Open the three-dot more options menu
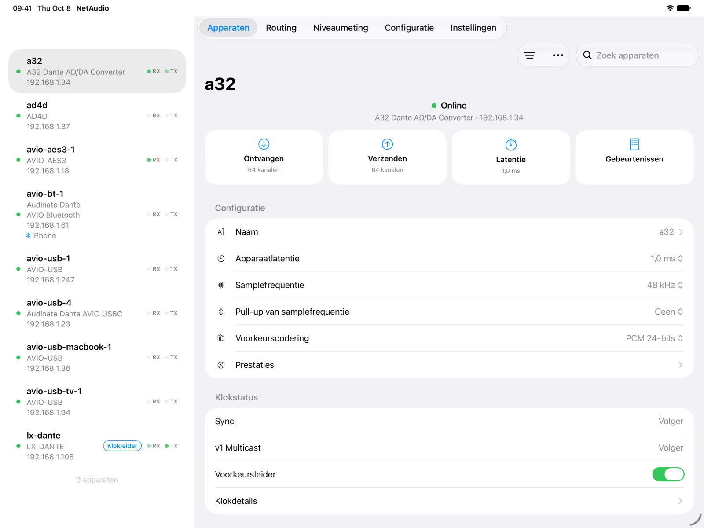The image size is (704, 528). click(x=558, y=55)
